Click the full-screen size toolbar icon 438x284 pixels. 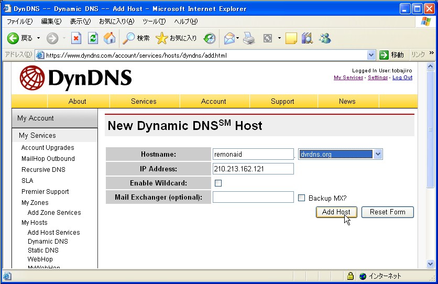point(268,38)
